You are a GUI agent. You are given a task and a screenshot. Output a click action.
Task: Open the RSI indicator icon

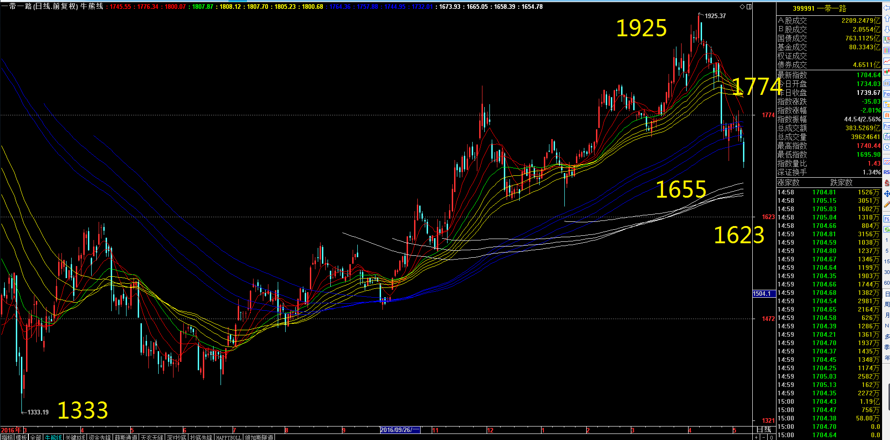pyautogui.click(x=886, y=172)
